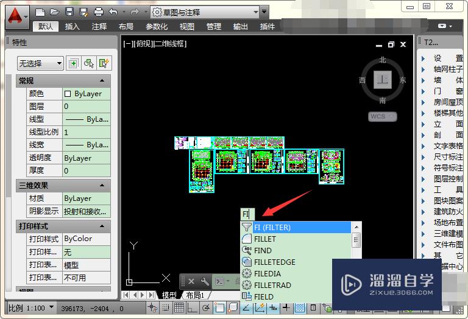The height and width of the screenshot is (319, 468).
Task: Toggle Polar Tracking in status bar
Action: pyautogui.click(x=205, y=307)
